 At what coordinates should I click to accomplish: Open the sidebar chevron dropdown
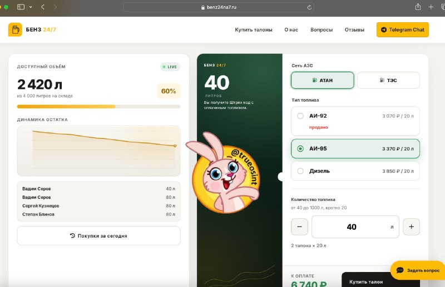31,7
